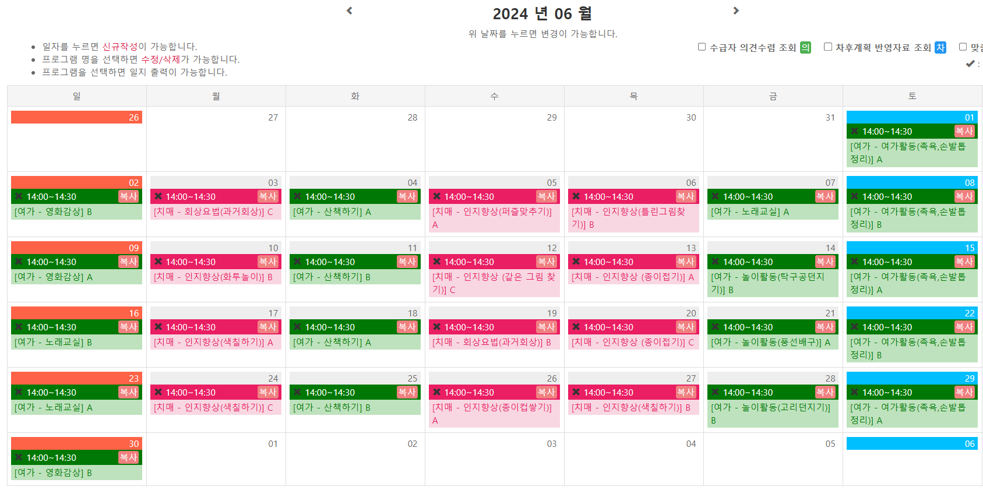Click the orange date bar for 26
The height and width of the screenshot is (490, 983).
(x=76, y=117)
